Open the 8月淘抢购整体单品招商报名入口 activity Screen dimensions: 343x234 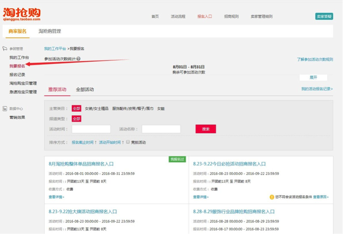point(81,164)
